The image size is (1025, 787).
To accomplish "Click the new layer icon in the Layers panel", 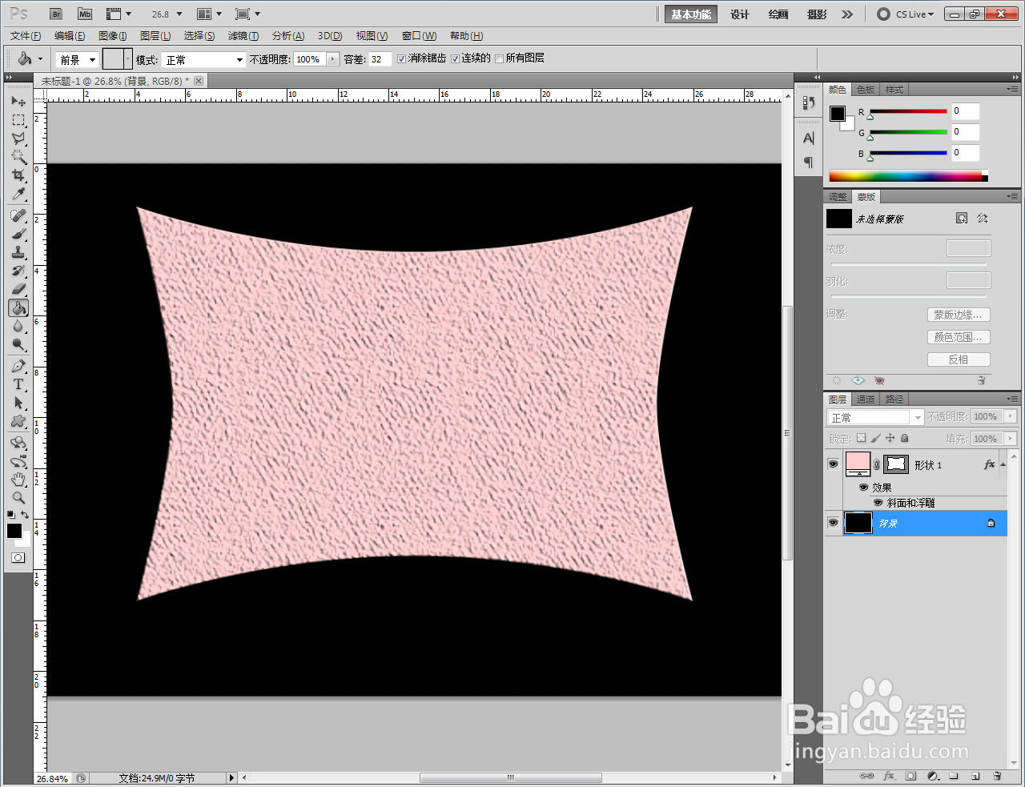I will (975, 776).
